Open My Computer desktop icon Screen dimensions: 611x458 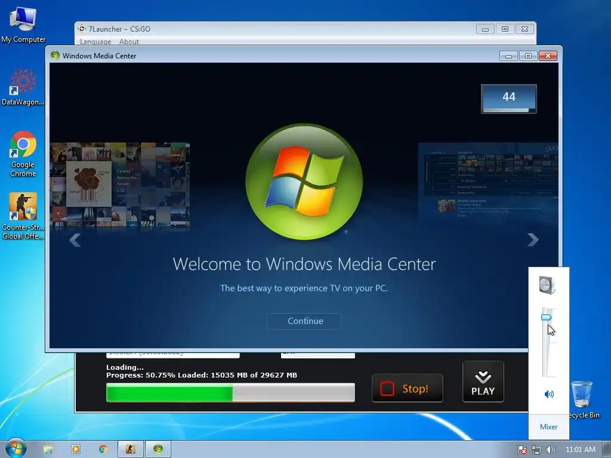click(23, 24)
